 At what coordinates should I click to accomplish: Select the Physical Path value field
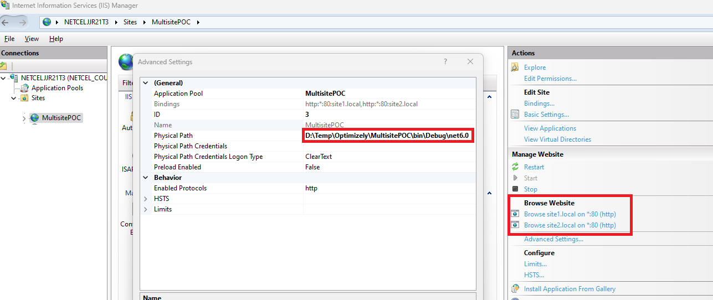click(x=388, y=136)
